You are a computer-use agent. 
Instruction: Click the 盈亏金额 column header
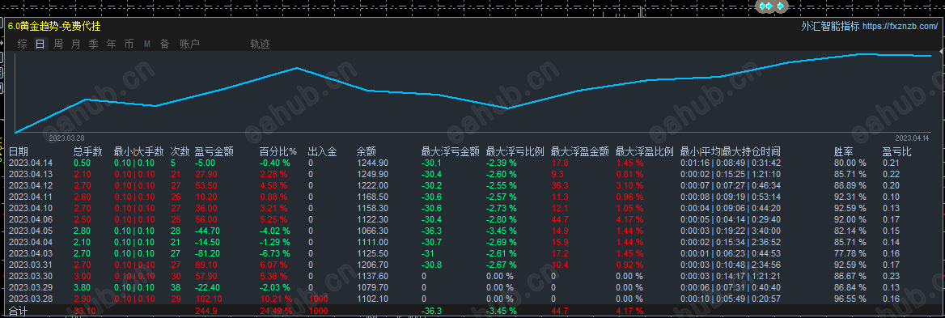pos(214,152)
